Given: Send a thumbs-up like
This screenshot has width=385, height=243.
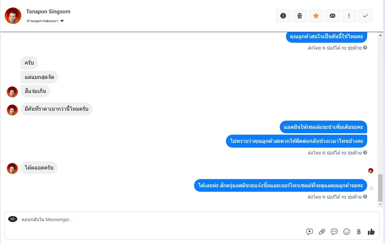Looking at the screenshot, I should pos(371,231).
